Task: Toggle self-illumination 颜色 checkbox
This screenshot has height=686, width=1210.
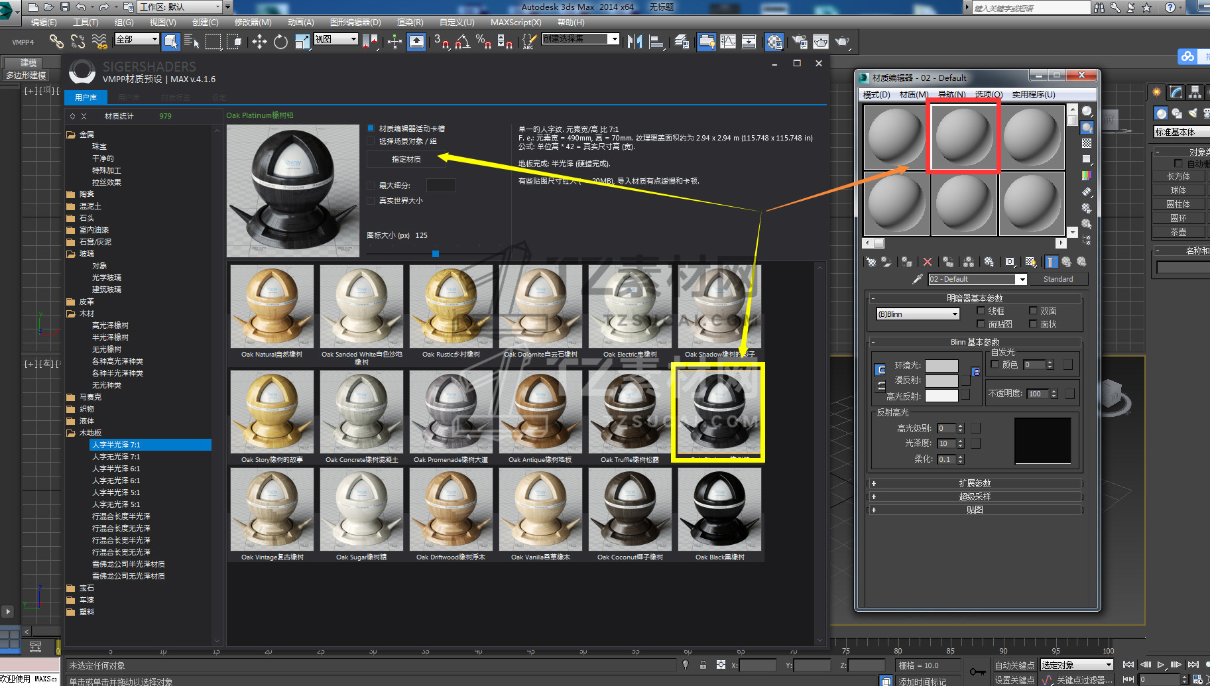Action: (x=995, y=365)
